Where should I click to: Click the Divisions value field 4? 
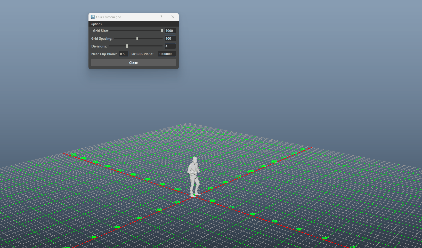(170, 46)
